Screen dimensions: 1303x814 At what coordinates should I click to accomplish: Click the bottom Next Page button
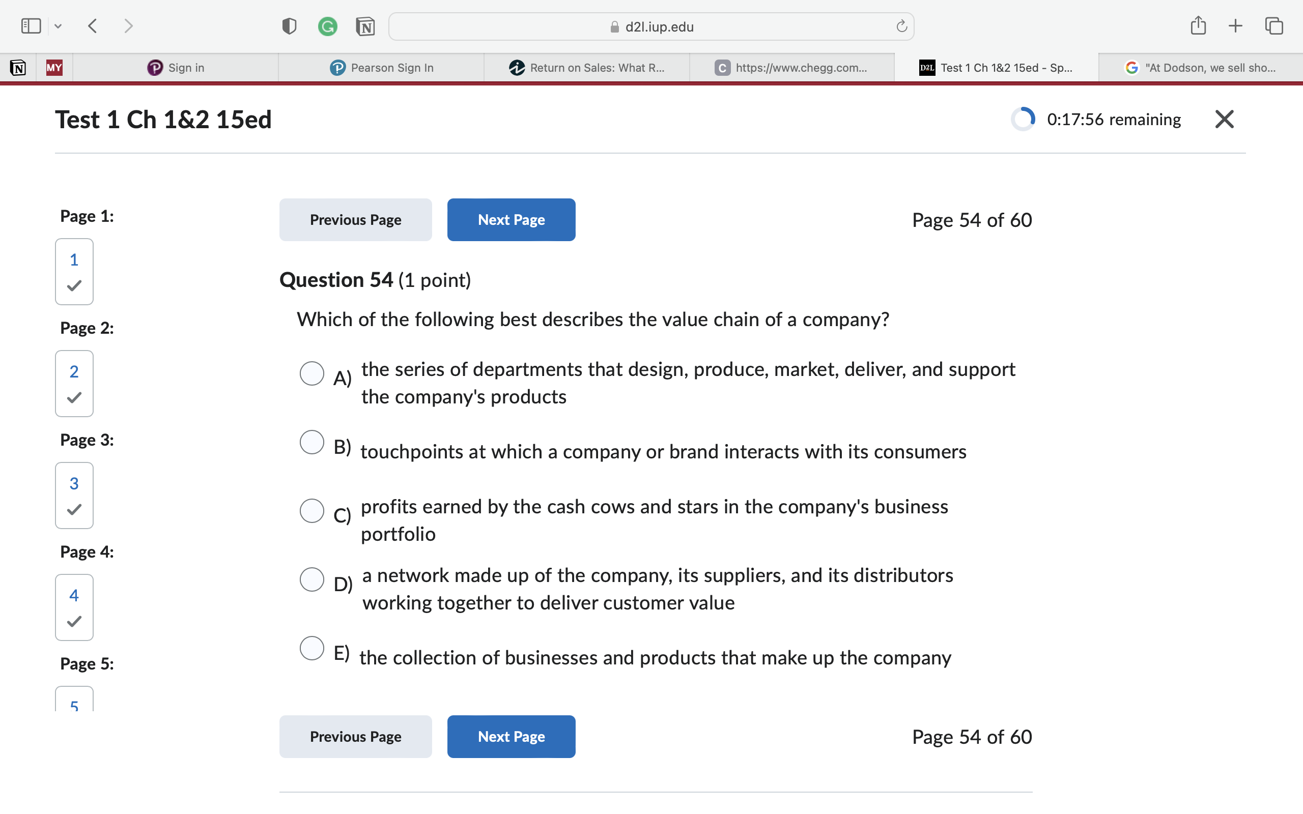tap(511, 737)
